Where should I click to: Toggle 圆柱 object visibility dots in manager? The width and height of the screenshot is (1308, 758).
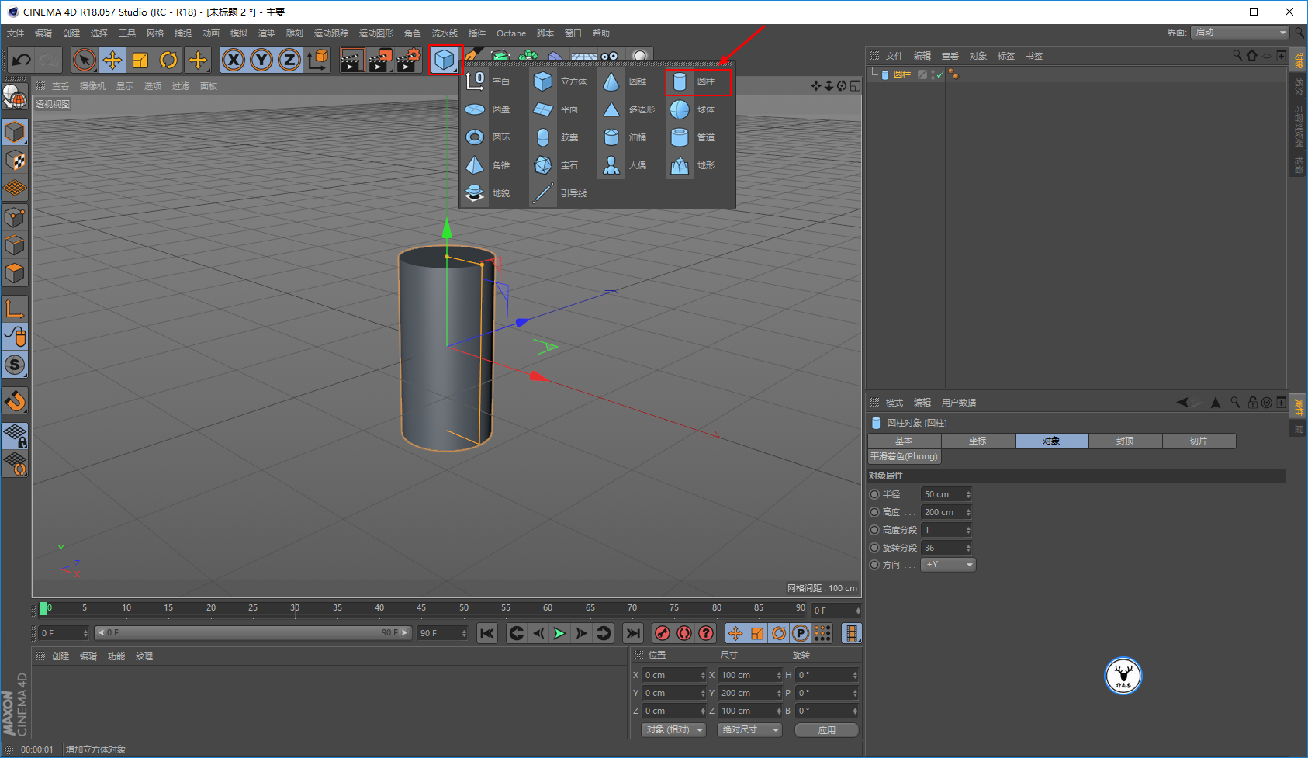pyautogui.click(x=933, y=74)
